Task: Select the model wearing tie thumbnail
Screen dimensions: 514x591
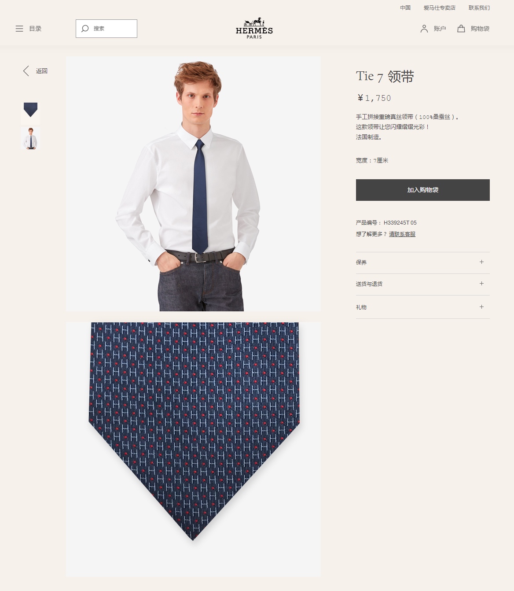Action: point(30,138)
